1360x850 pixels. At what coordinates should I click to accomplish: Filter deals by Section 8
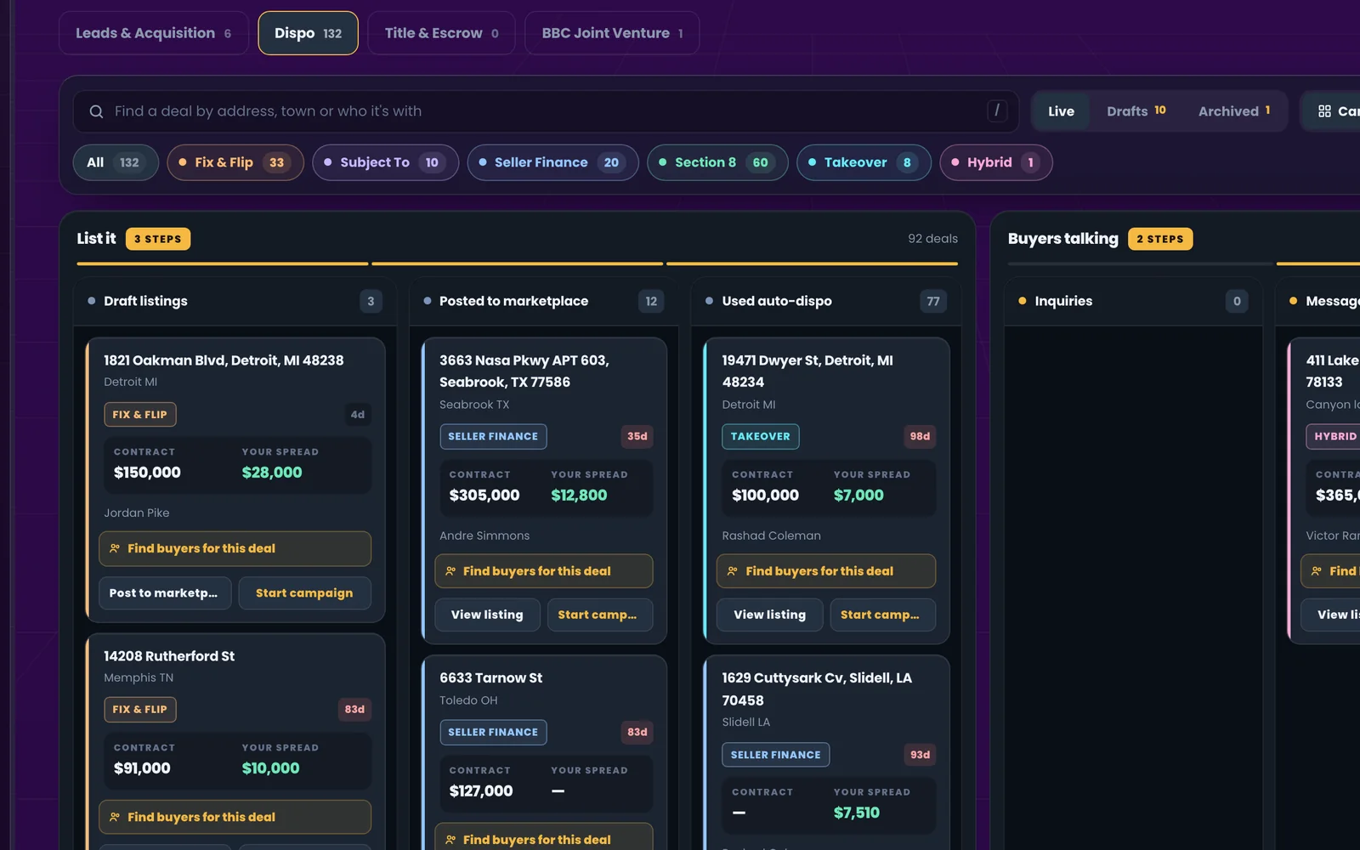coord(717,162)
